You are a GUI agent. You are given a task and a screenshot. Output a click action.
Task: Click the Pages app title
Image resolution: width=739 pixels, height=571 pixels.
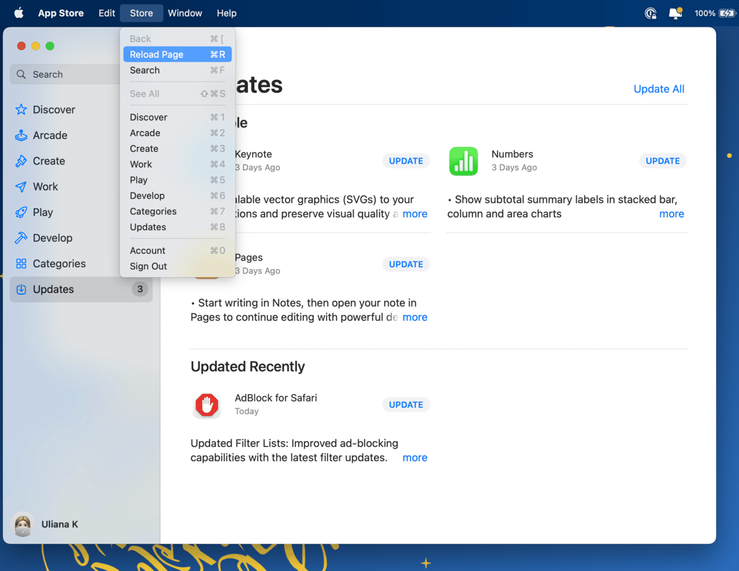tap(249, 258)
